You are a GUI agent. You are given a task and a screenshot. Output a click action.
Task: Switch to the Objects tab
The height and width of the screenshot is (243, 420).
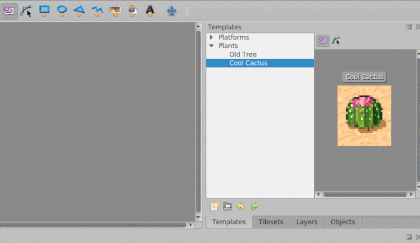tap(343, 222)
